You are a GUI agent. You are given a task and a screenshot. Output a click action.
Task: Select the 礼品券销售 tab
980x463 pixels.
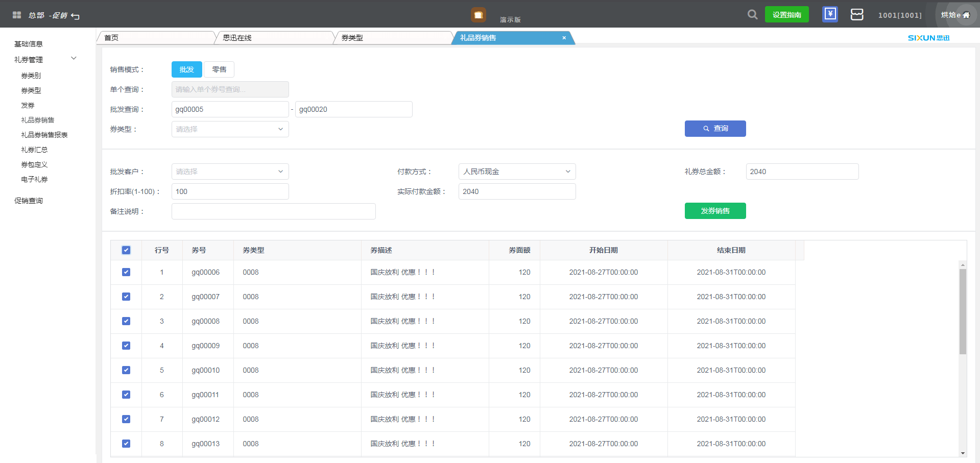click(513, 38)
